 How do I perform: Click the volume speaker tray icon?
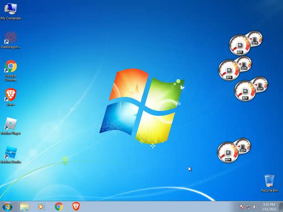pyautogui.click(x=255, y=207)
